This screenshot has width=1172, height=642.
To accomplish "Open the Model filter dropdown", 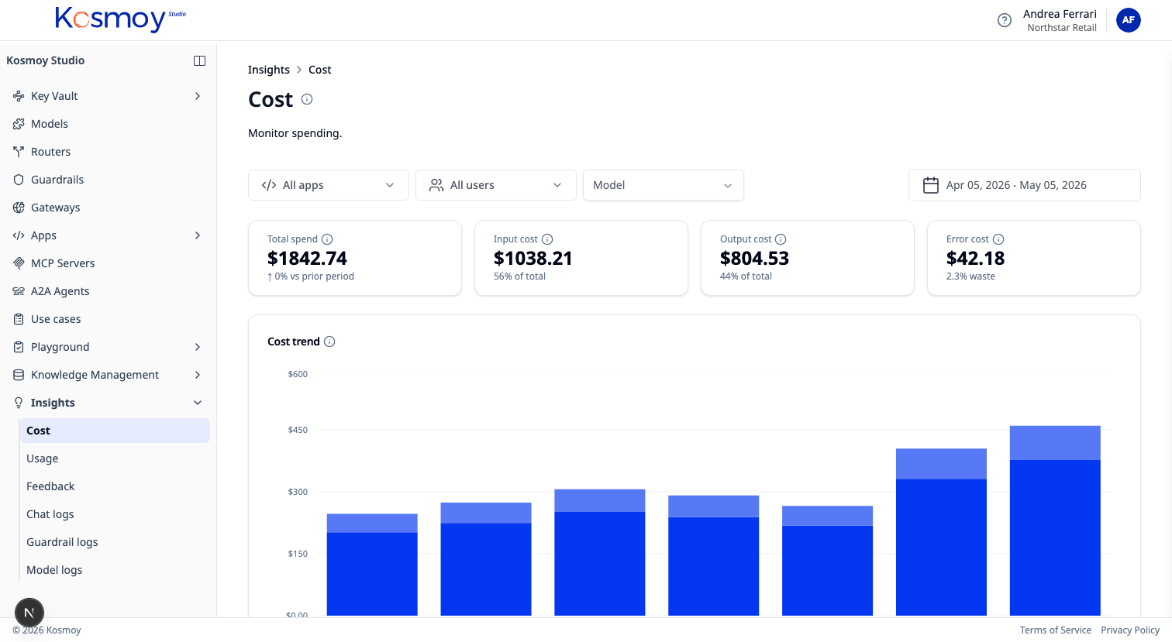I will [664, 185].
